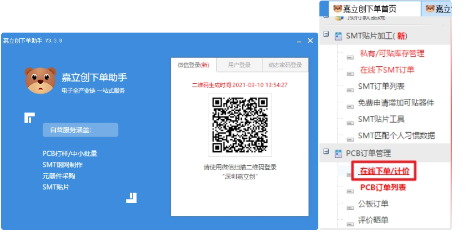Click the SMT贴片 service text

(56, 187)
